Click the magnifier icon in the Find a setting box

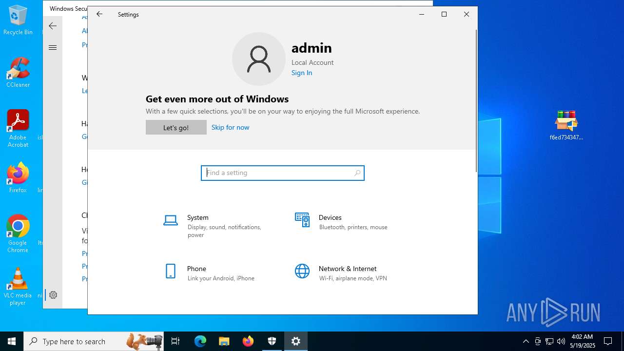pyautogui.click(x=357, y=173)
